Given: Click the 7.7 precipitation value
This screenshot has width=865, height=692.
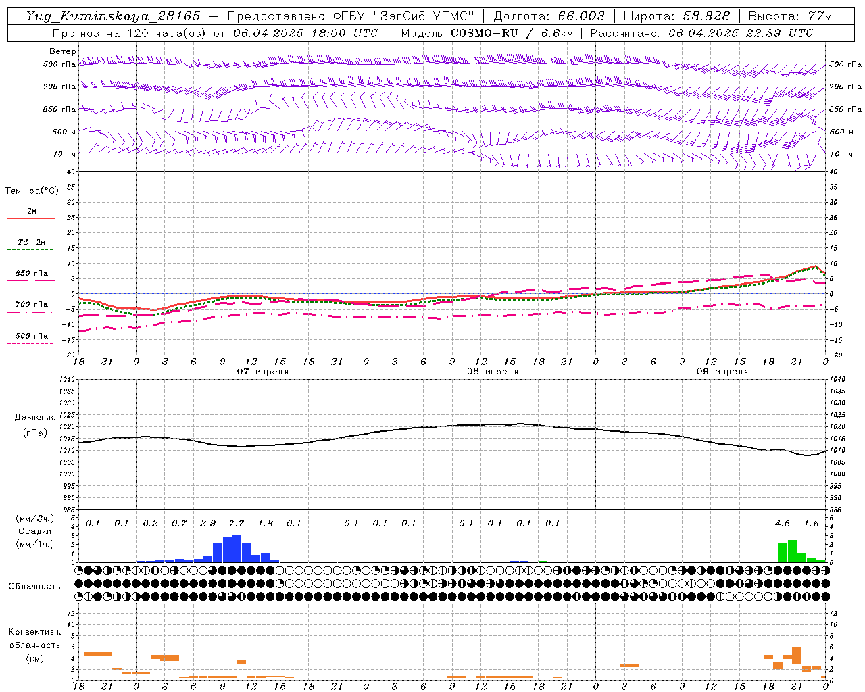Looking at the screenshot, I should click(237, 524).
